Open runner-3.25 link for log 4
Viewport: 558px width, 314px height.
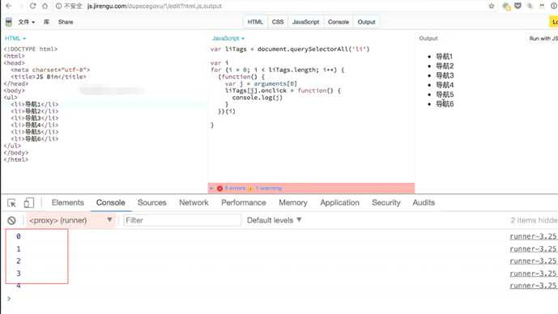pyautogui.click(x=533, y=286)
